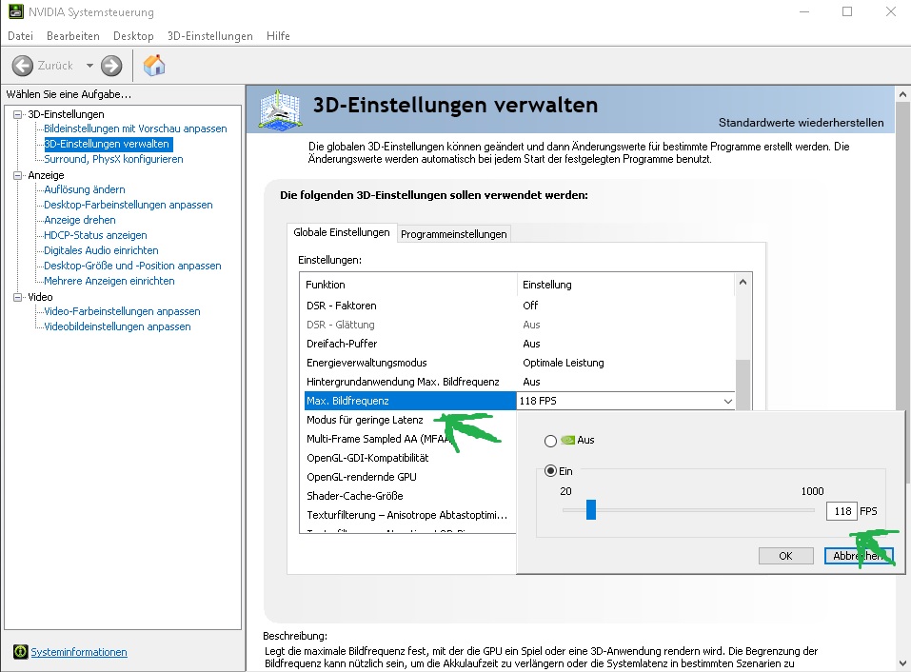This screenshot has height=672, width=911.
Task: Click the Dreifach-Puffer row
Action: [x=520, y=344]
